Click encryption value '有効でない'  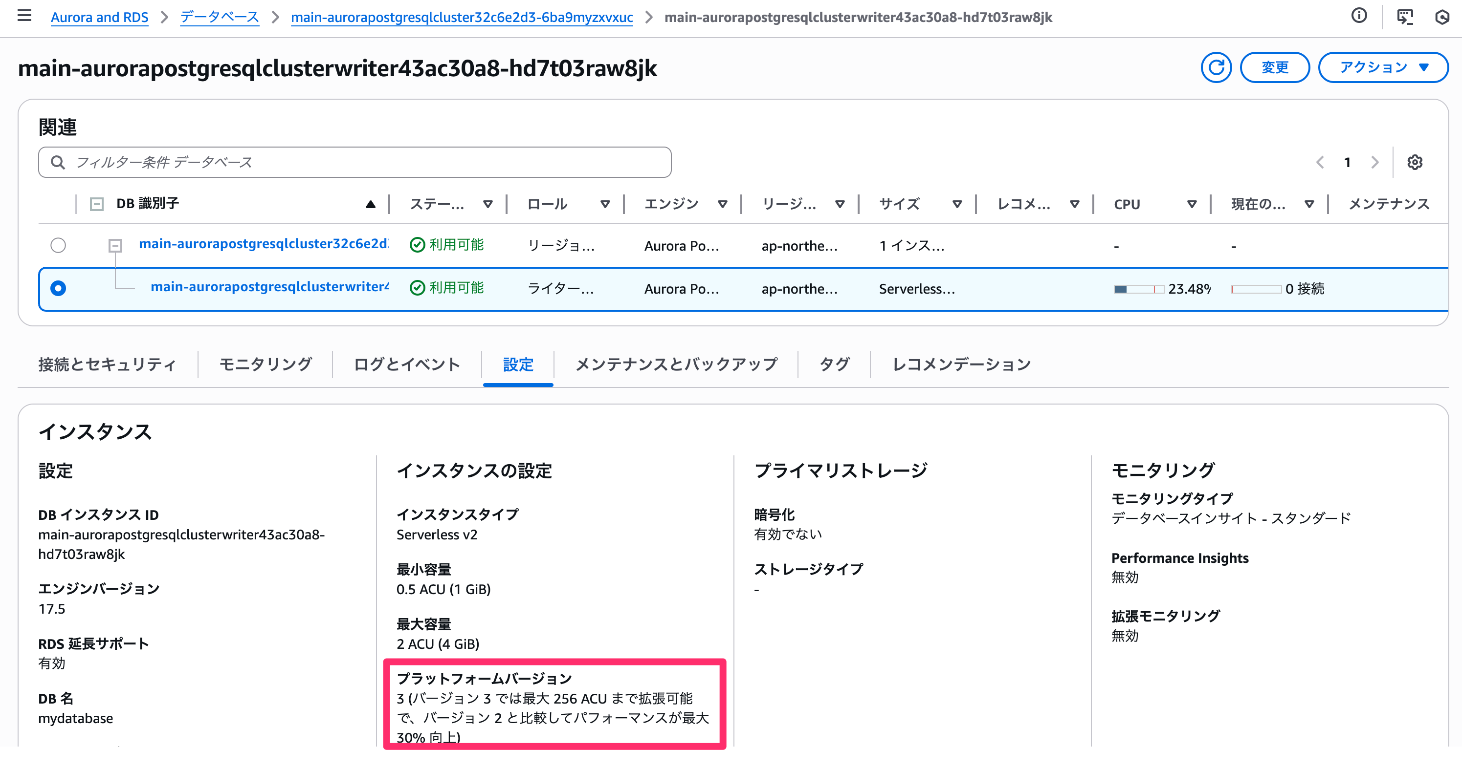pyautogui.click(x=788, y=534)
